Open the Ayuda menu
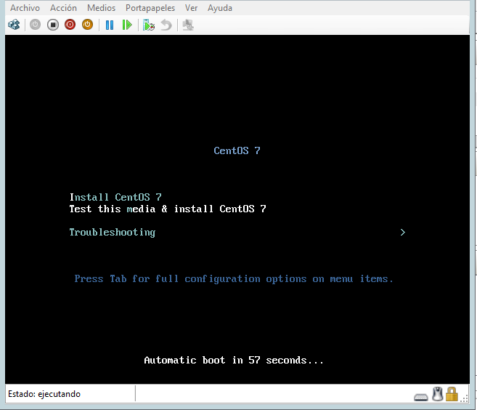Image resolution: width=477 pixels, height=410 pixels. click(220, 8)
